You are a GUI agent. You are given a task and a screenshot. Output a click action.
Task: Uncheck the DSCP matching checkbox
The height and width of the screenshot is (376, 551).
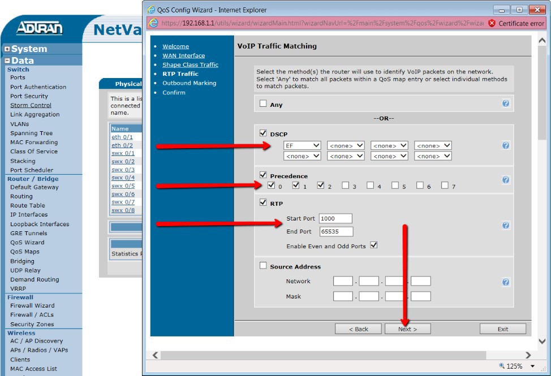(263, 132)
